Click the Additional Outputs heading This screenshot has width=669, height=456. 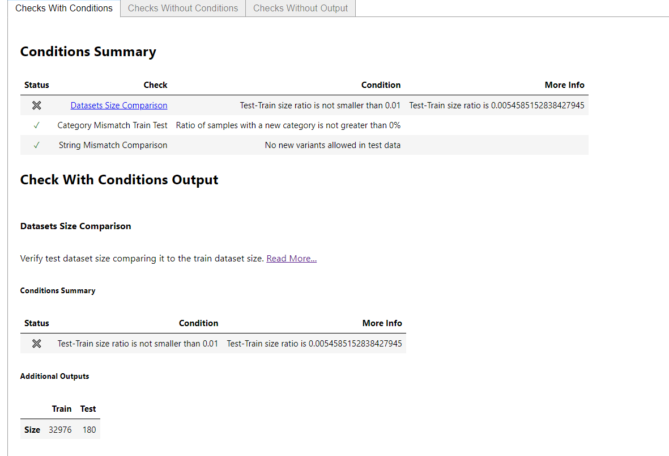point(54,376)
